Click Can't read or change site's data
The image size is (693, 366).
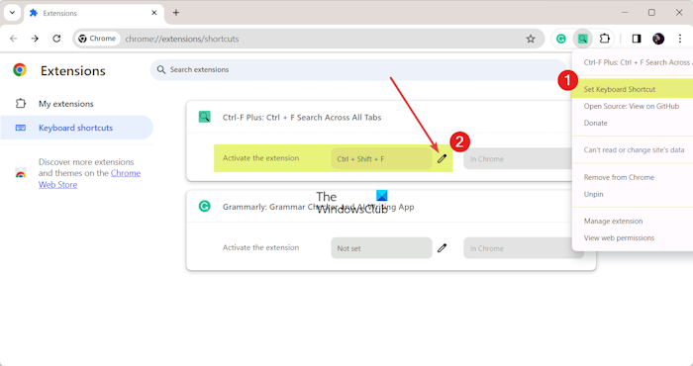coord(634,149)
